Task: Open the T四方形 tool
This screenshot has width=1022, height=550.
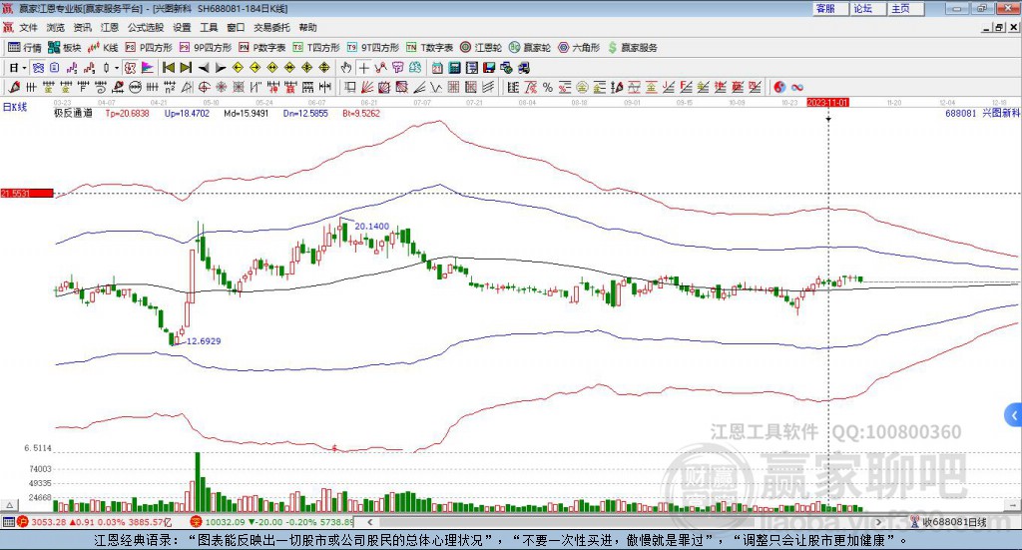Action: tap(316, 48)
